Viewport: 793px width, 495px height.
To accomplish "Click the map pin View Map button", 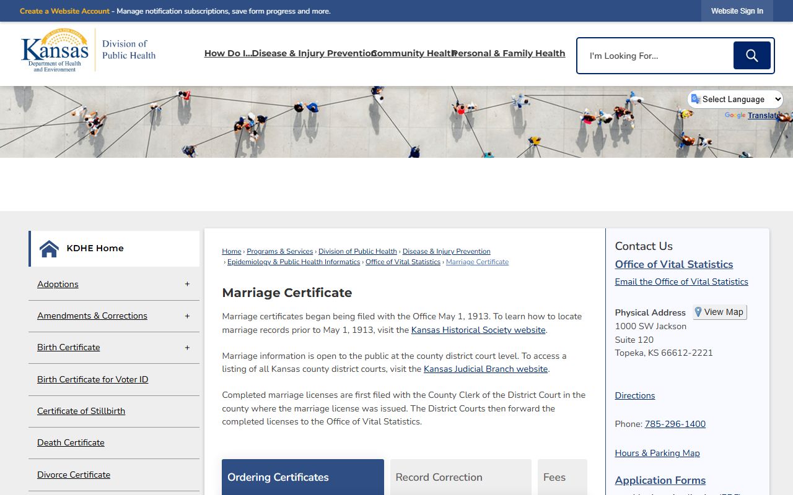I will [x=719, y=312].
